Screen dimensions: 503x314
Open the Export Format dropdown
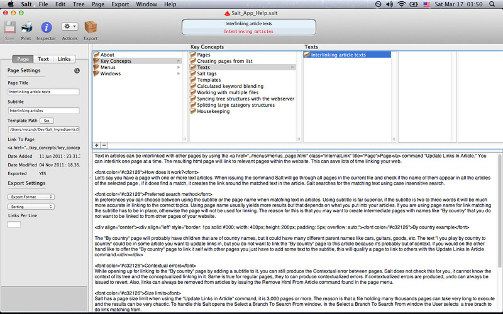(x=31, y=197)
